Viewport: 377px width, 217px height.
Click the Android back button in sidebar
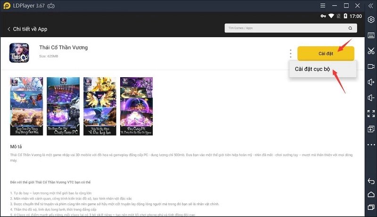(x=371, y=181)
